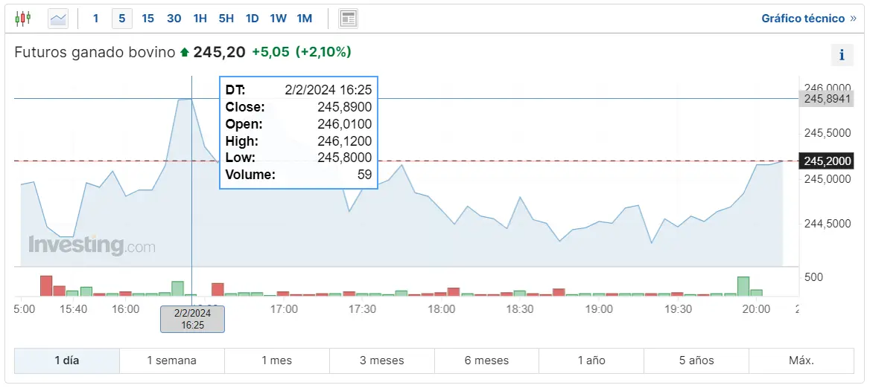Select the area chart type icon
Image resolution: width=870 pixels, height=388 pixels.
click(58, 18)
